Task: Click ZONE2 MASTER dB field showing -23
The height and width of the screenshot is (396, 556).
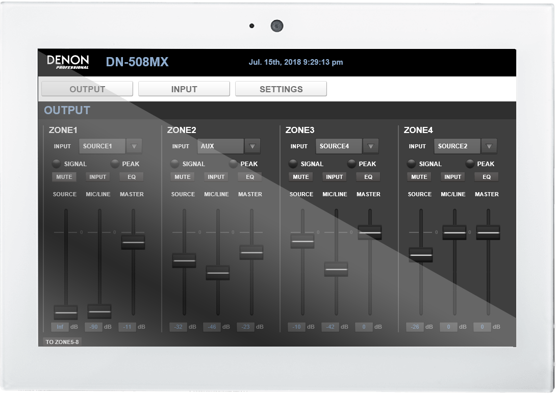Action: [246, 327]
